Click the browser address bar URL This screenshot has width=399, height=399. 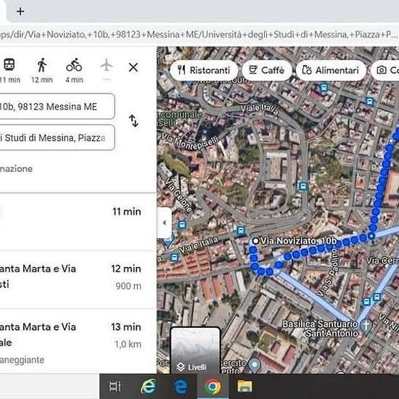tap(199, 34)
